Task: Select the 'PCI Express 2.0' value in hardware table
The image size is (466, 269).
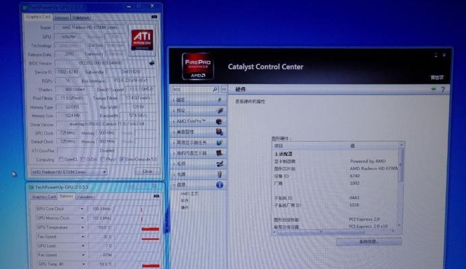Action: point(364,219)
